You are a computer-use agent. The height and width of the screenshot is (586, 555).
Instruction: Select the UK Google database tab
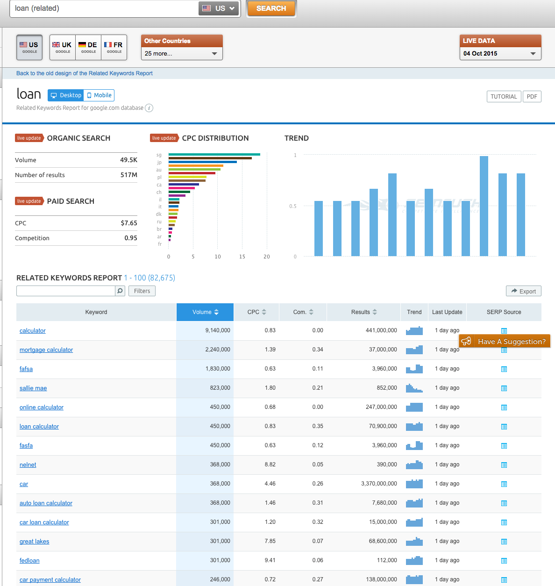[x=62, y=47]
